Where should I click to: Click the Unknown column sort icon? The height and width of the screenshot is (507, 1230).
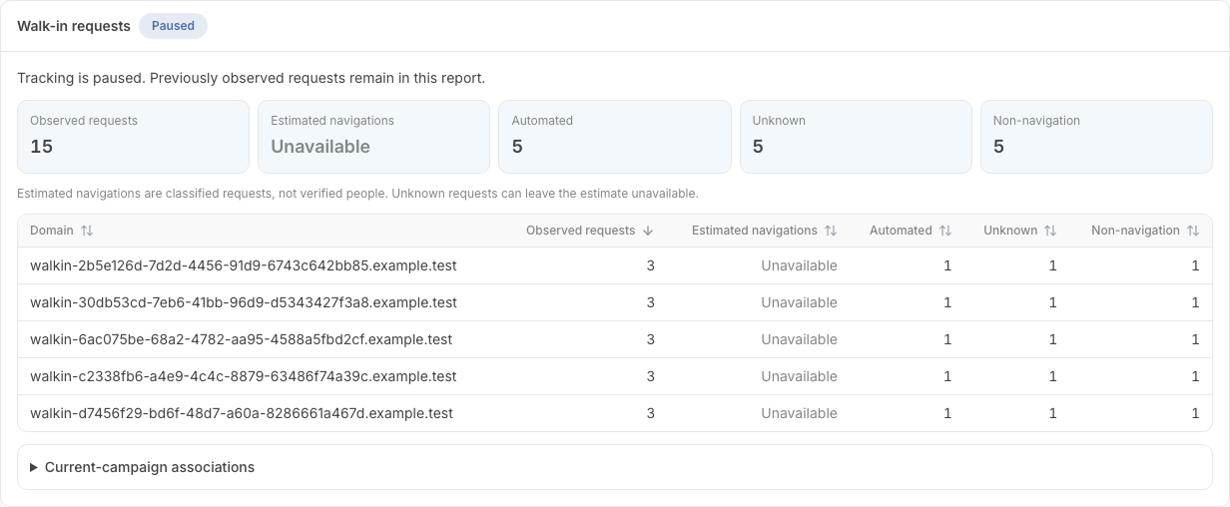(x=1050, y=231)
